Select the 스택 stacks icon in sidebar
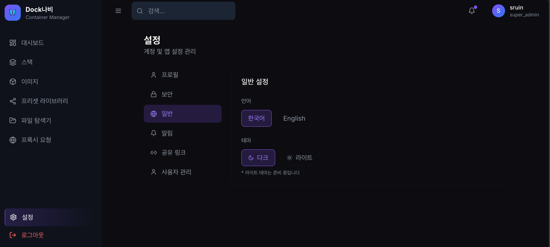This screenshot has height=247, width=550. [x=13, y=62]
